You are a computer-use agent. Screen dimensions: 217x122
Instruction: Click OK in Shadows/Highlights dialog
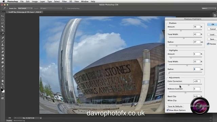[213, 24]
